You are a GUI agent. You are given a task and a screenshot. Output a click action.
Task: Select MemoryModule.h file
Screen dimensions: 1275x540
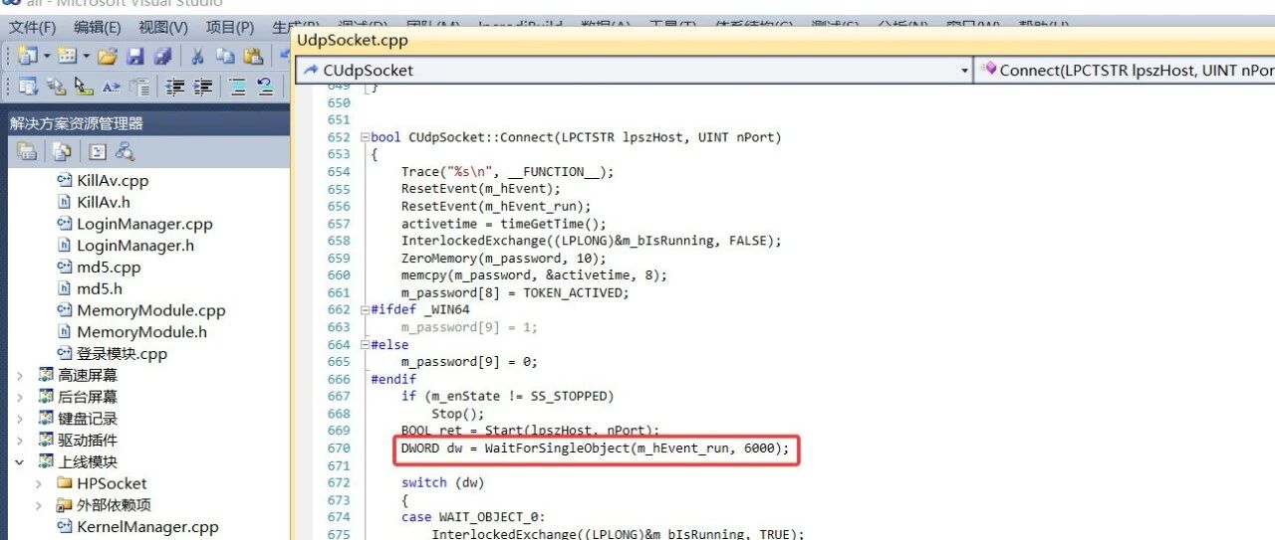coord(141,332)
